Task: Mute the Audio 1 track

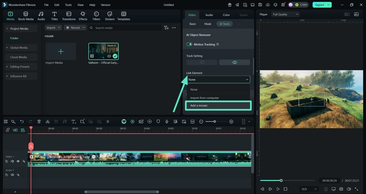Action: (x=12, y=175)
